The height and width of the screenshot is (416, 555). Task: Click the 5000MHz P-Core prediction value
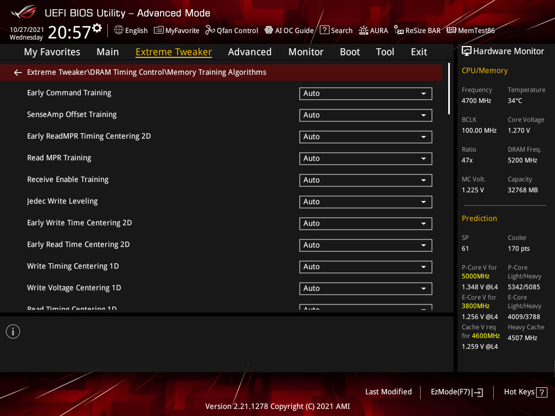coord(476,276)
